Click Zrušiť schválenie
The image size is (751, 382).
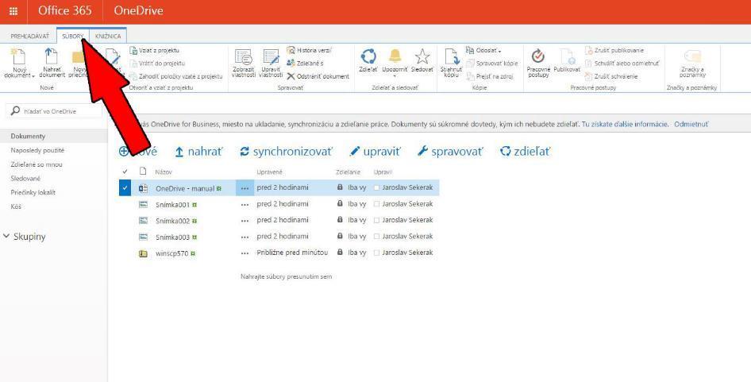pyautogui.click(x=611, y=76)
